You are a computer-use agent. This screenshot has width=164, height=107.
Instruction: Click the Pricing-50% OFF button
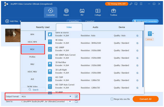[x=117, y=4]
